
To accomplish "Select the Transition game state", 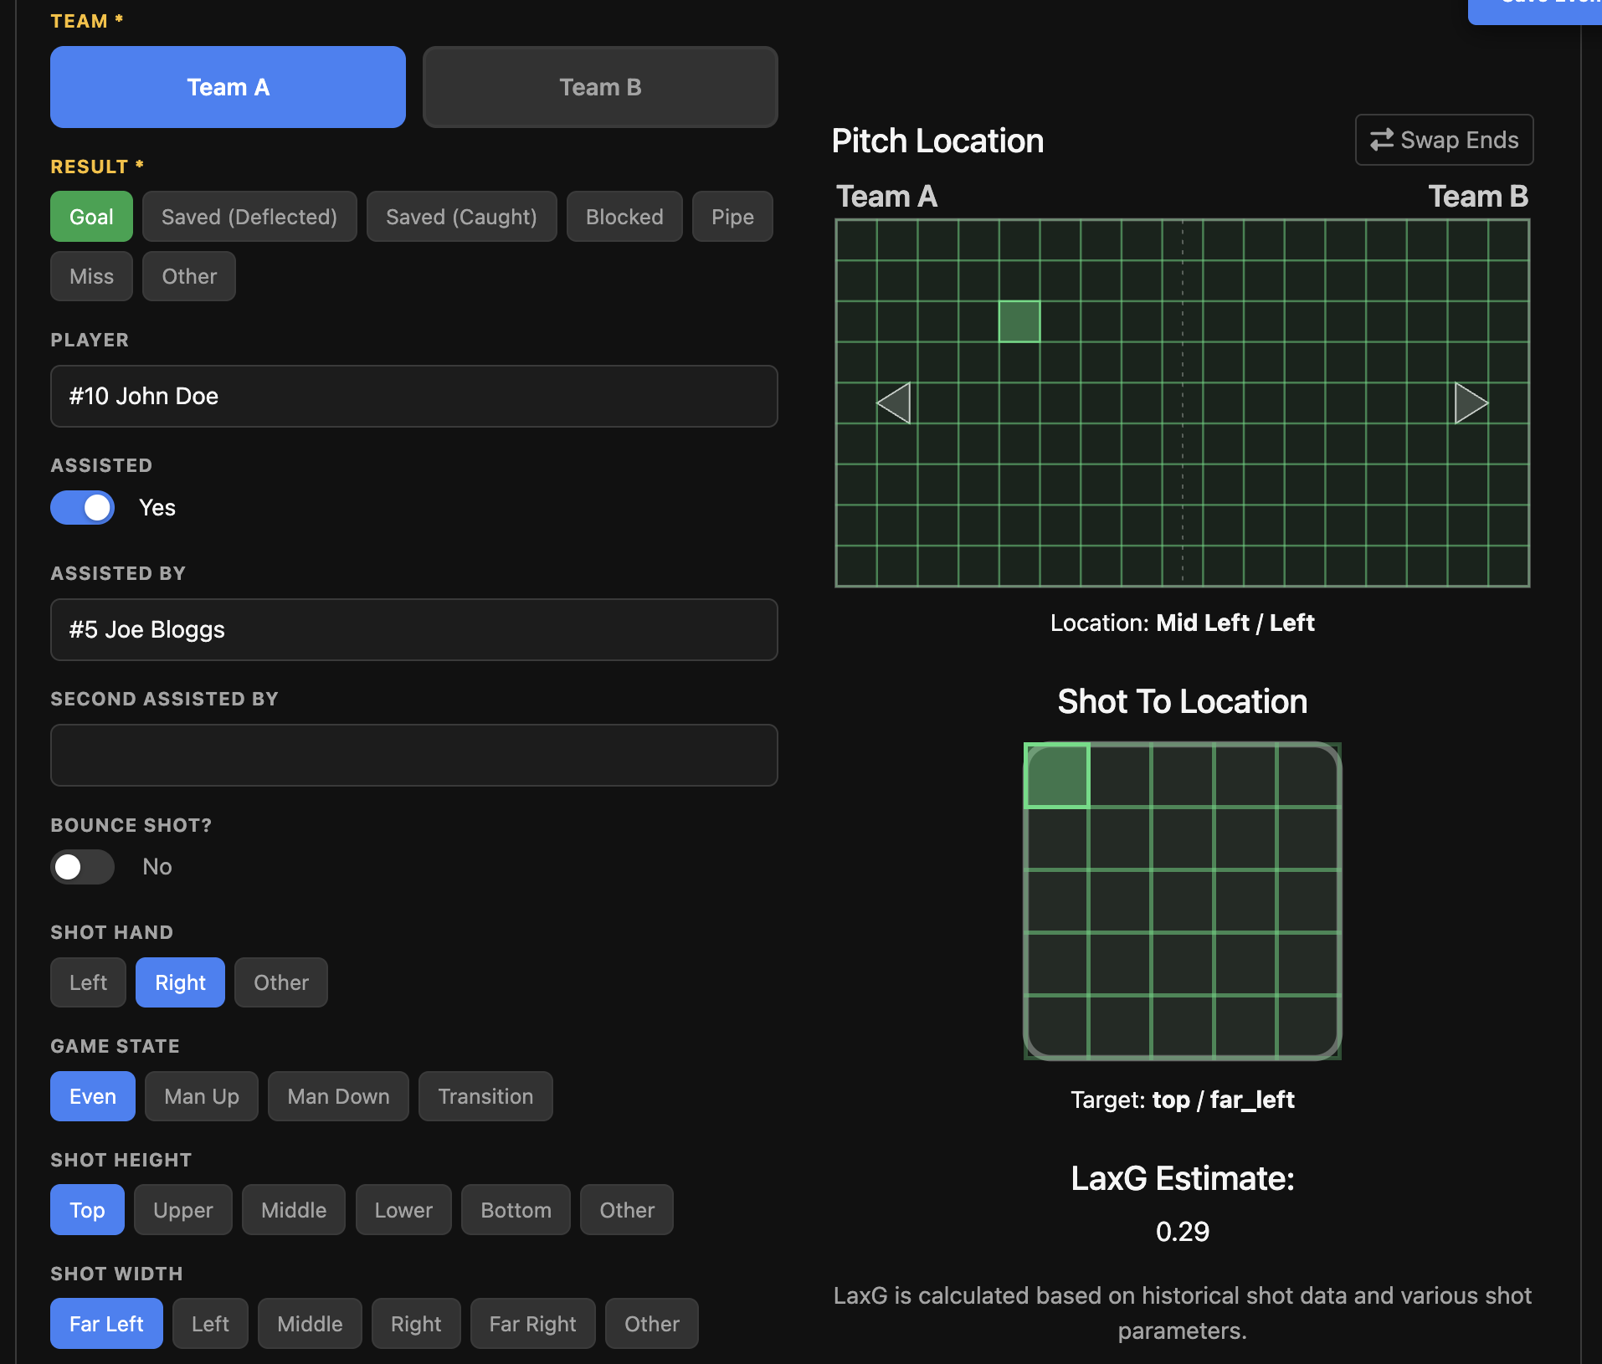I will click(x=485, y=1096).
